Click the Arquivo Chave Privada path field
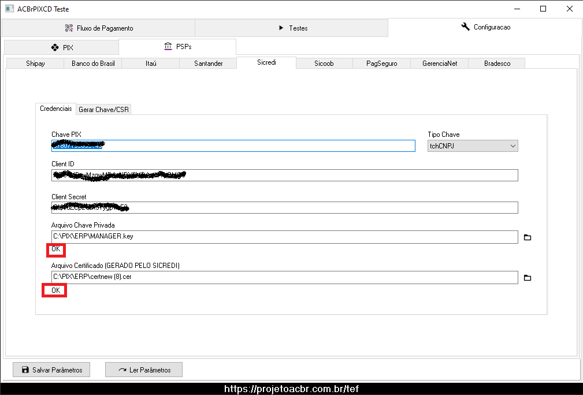 [x=284, y=237]
